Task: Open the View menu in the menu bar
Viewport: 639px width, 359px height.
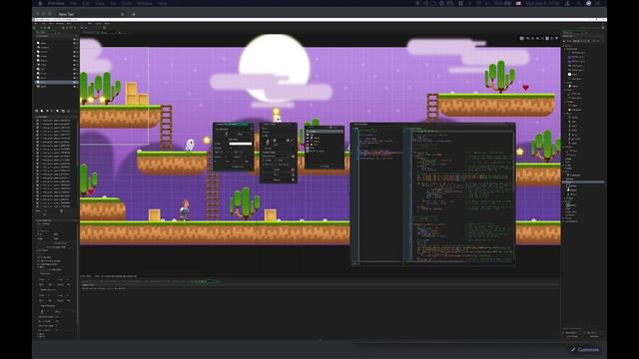Action: click(100, 3)
